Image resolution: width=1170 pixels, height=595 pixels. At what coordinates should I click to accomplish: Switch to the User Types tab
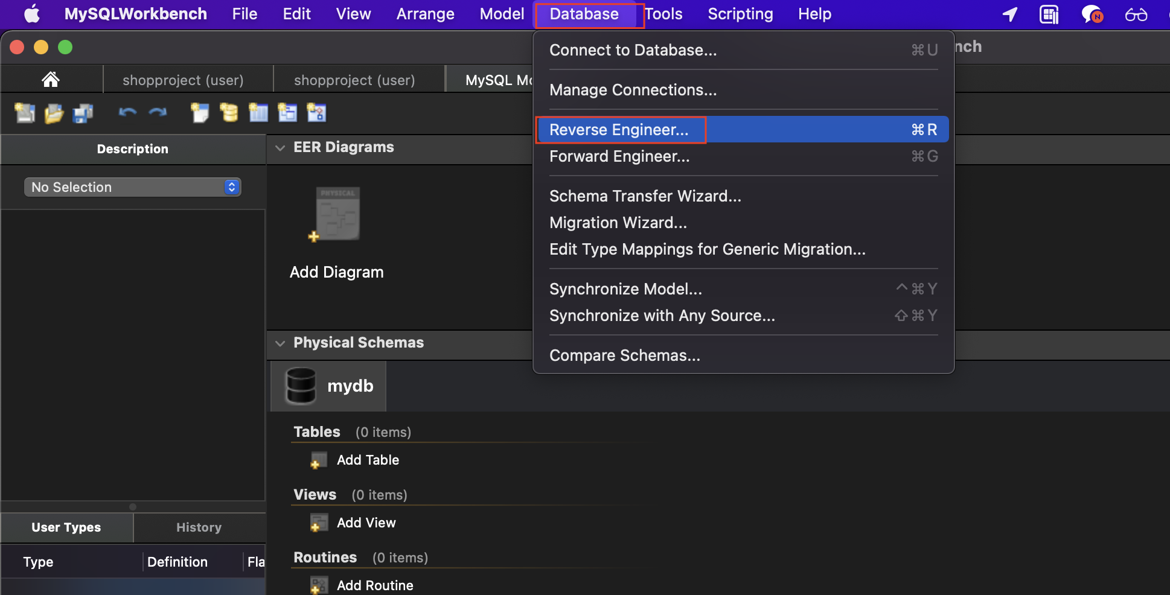(66, 527)
